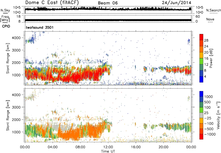221x153 pixels.
Task: Click "Slant Range [km]" label of Velocity panel
Action: coord(8,115)
